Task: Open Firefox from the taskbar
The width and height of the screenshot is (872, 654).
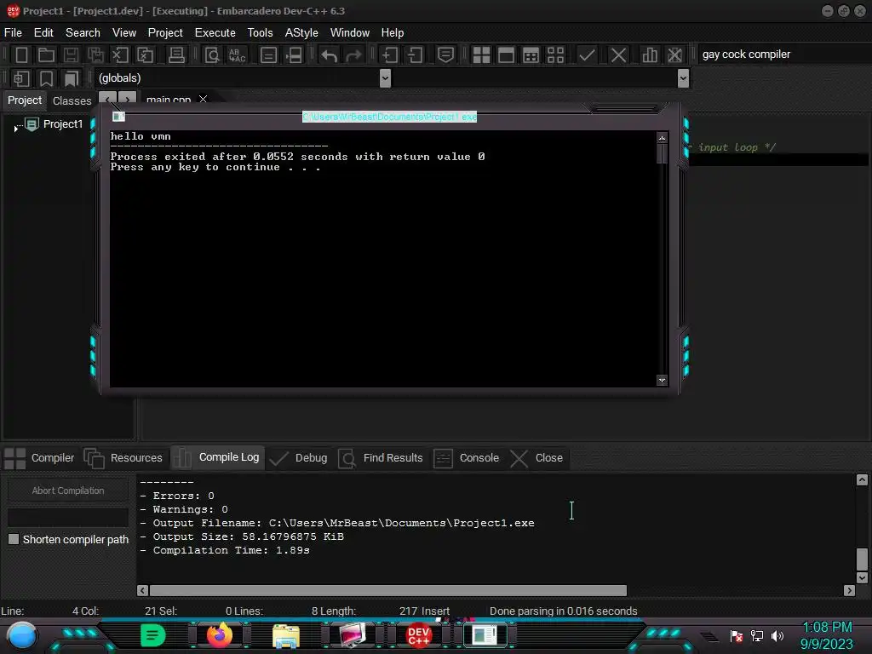Action: coord(219,634)
